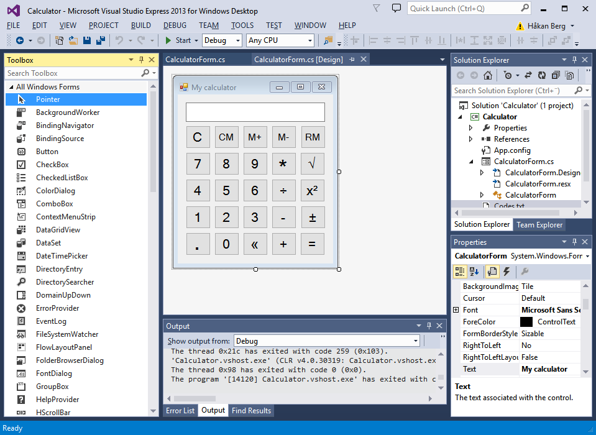Open the DEBUG menu

[175, 25]
